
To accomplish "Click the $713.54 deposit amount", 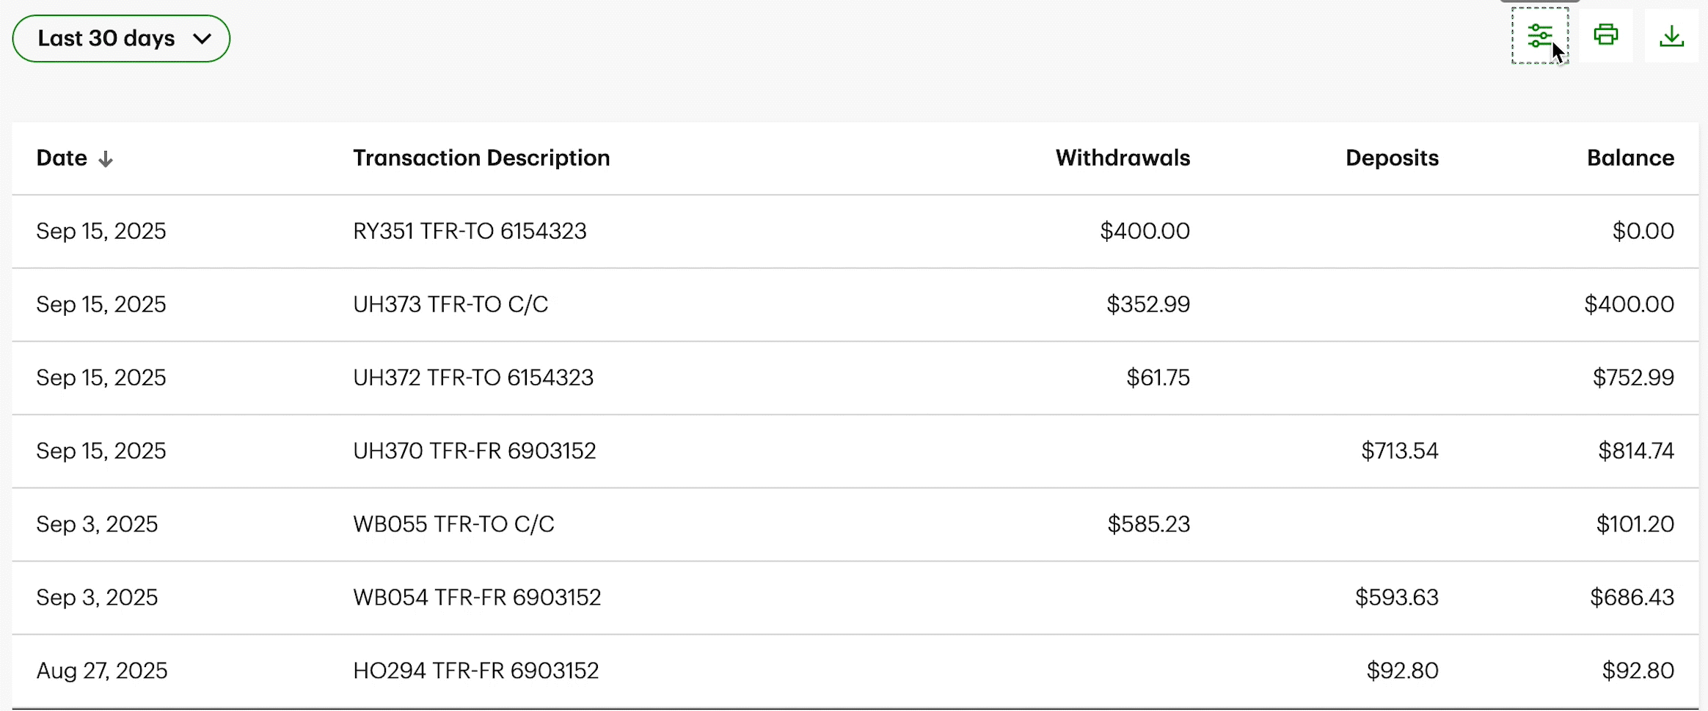I will point(1399,452).
